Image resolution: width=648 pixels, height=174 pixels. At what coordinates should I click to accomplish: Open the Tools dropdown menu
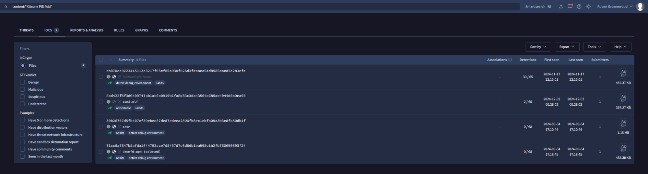coord(594,47)
